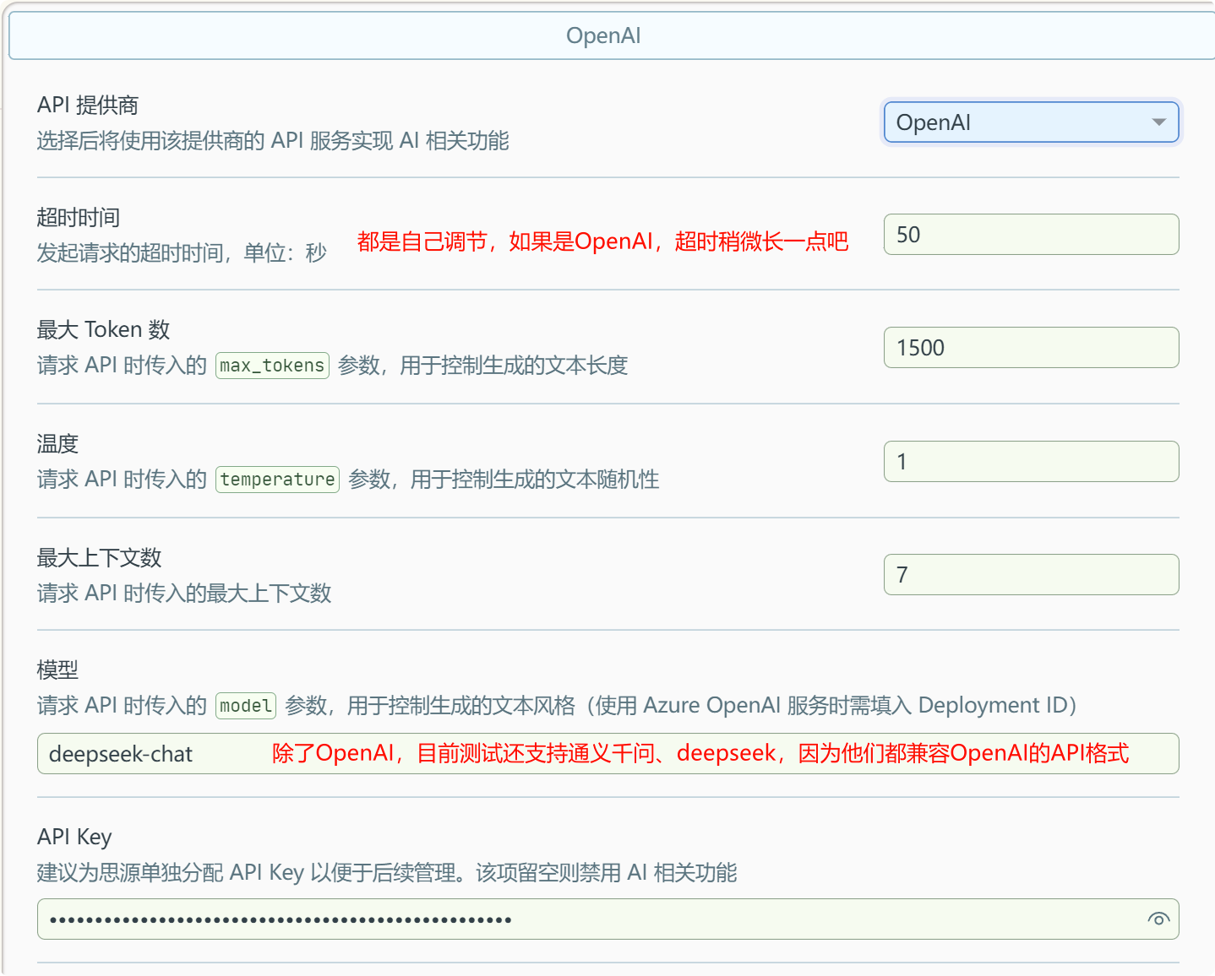The width and height of the screenshot is (1215, 976).
Task: Open the API provider dropdown showing OpenAI
Action: pos(1031,122)
